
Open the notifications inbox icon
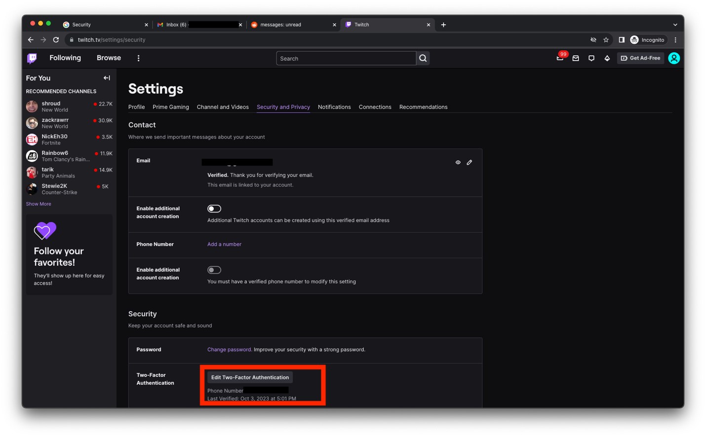click(x=576, y=58)
